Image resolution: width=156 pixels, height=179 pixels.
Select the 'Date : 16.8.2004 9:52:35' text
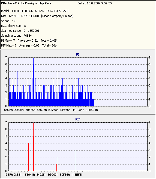pos(95,3)
